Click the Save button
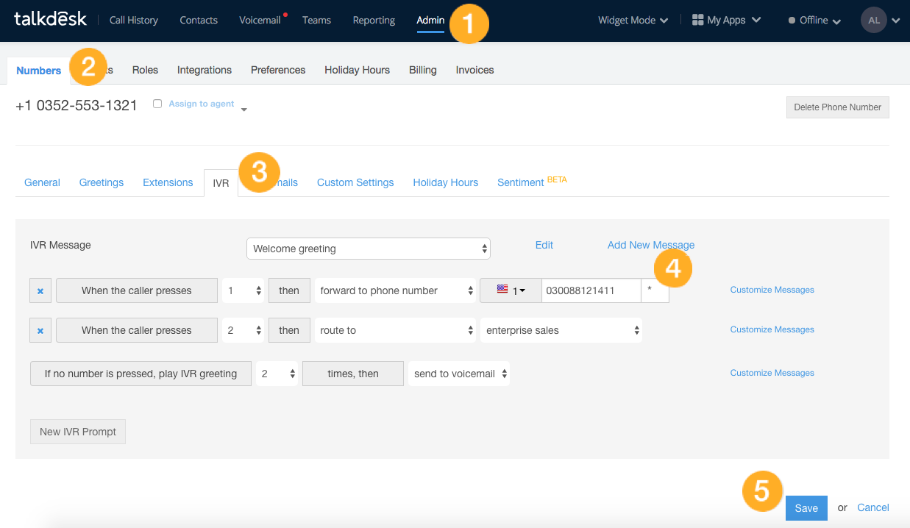This screenshot has width=910, height=528. (x=806, y=508)
